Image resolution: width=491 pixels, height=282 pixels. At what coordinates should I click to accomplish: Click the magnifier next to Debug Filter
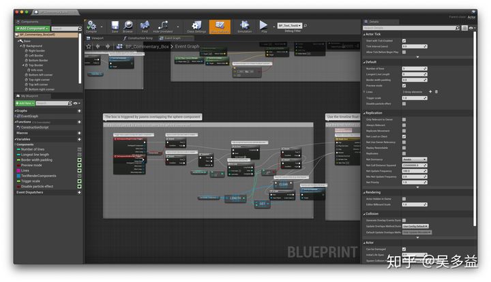(x=306, y=25)
